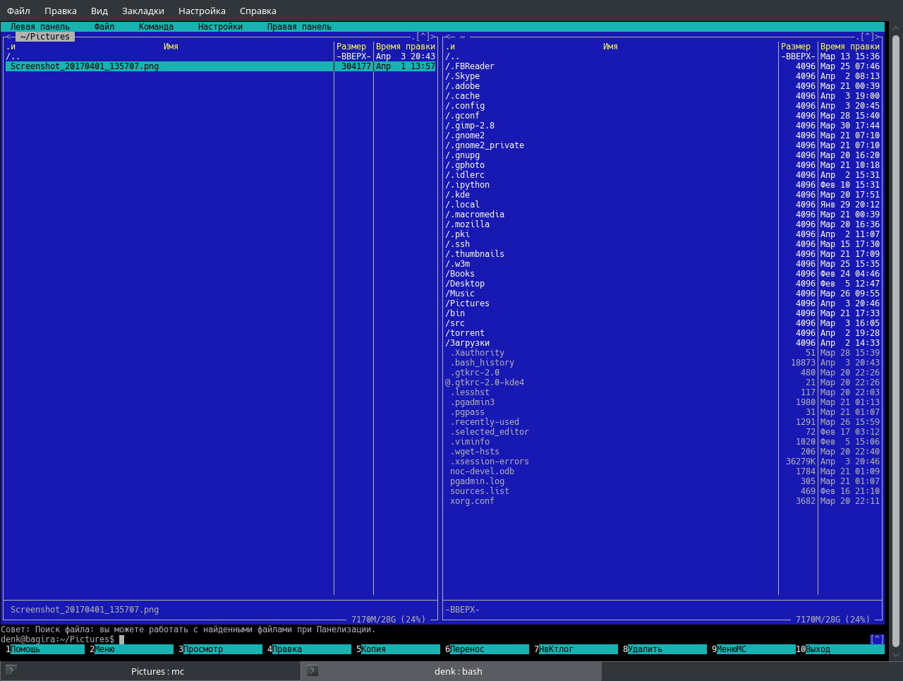The image size is (903, 681).
Task: Toggle right panel sort order marker .и
Action: [450, 47]
